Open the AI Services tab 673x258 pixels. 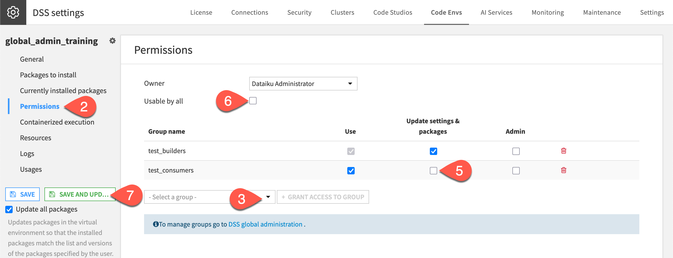click(x=496, y=12)
